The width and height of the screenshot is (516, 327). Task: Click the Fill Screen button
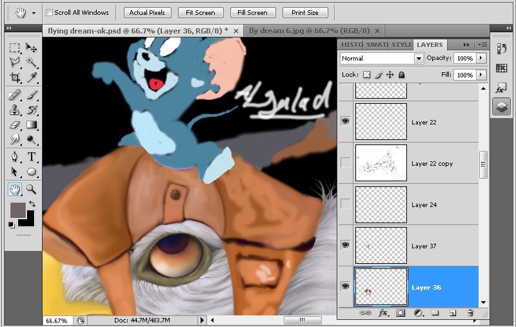tap(253, 12)
